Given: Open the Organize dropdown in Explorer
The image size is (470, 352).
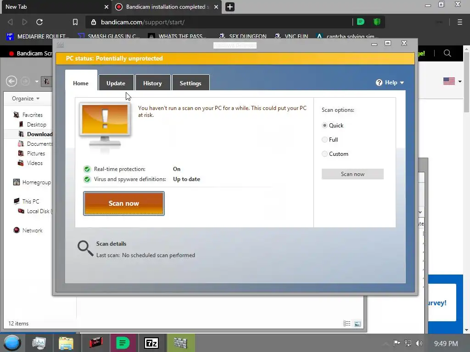Looking at the screenshot, I should click(26, 99).
